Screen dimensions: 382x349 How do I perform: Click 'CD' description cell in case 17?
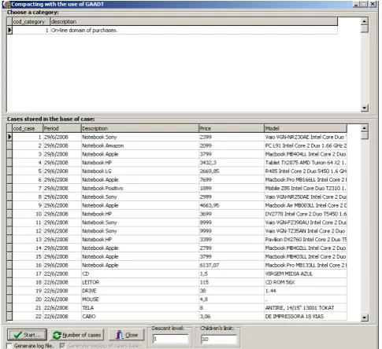pos(140,274)
